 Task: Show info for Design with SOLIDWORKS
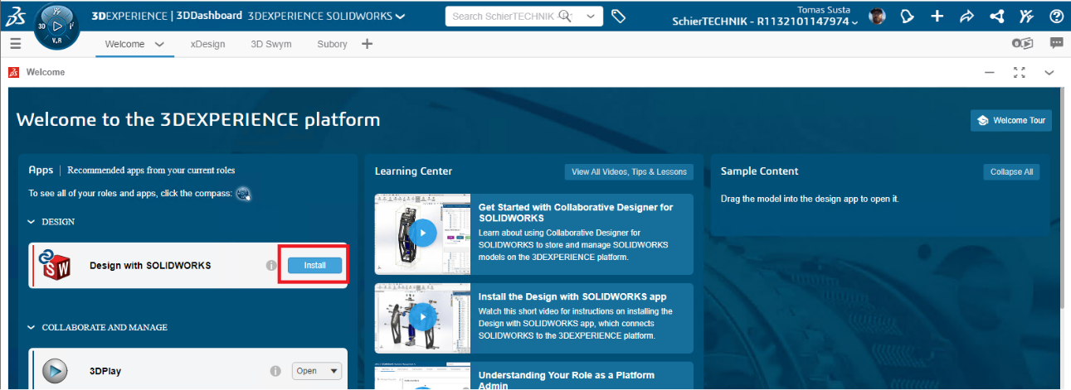click(x=271, y=266)
